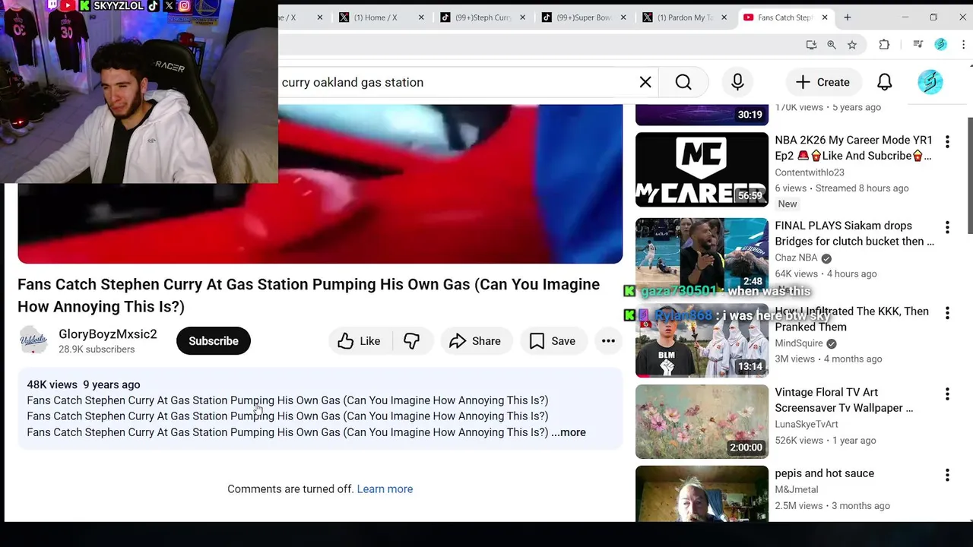The image size is (973, 547).
Task: Open the Vintage Floral TV Art thumbnail
Action: [702, 422]
